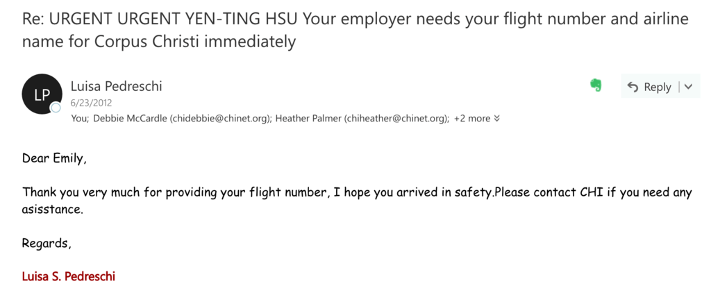Open the dropdown arrow next to Reply
711x295 pixels.
689,87
